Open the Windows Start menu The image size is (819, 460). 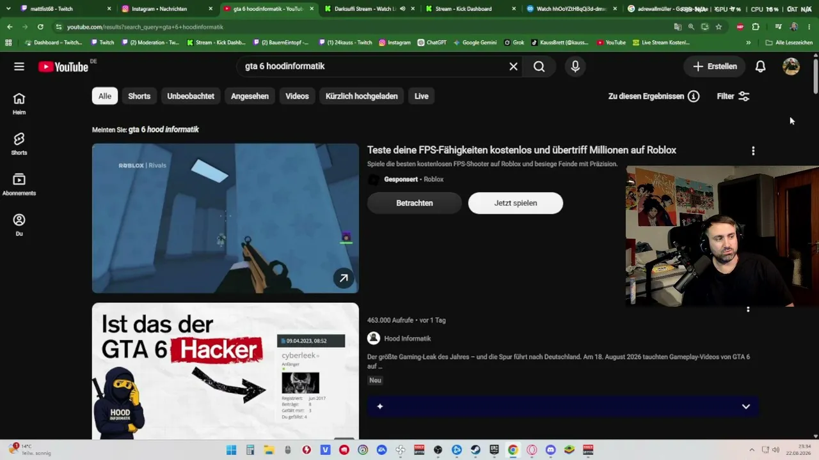[x=232, y=450]
